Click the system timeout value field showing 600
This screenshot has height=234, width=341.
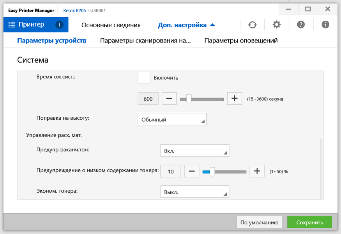(x=148, y=99)
